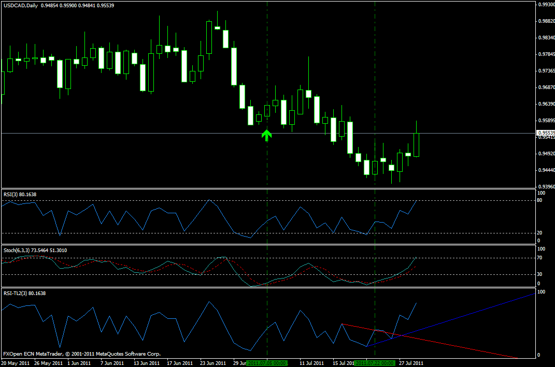Click the 23 Jun 2011 date axis label
The image size is (555, 367).
pos(213,363)
